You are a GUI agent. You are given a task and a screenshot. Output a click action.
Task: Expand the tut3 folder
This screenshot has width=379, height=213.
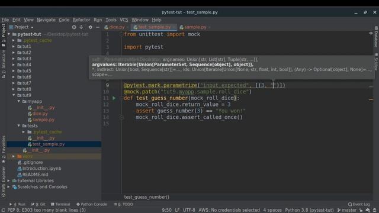(x=14, y=59)
